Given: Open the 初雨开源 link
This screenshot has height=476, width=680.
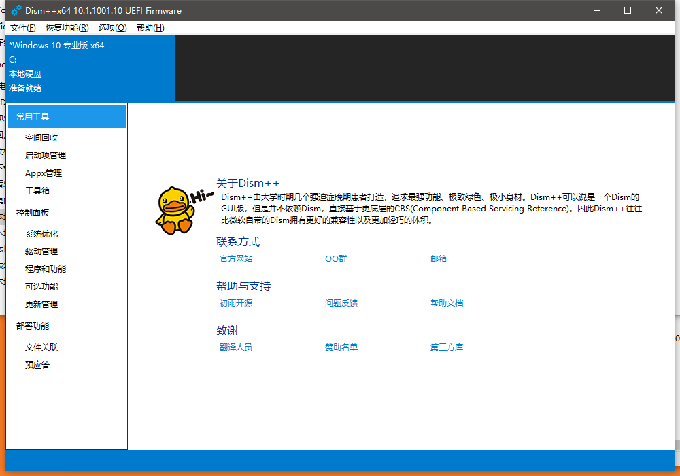Looking at the screenshot, I should coord(236,303).
